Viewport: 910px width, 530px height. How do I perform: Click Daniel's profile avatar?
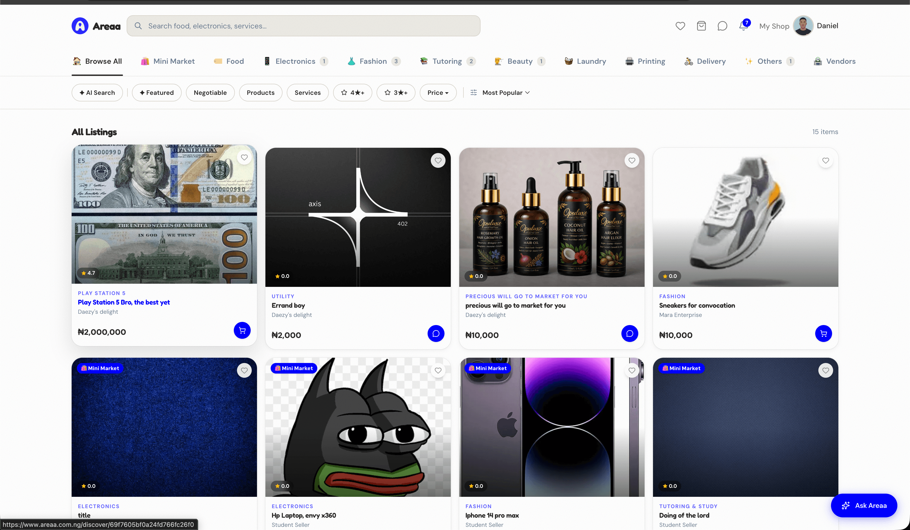(x=803, y=26)
